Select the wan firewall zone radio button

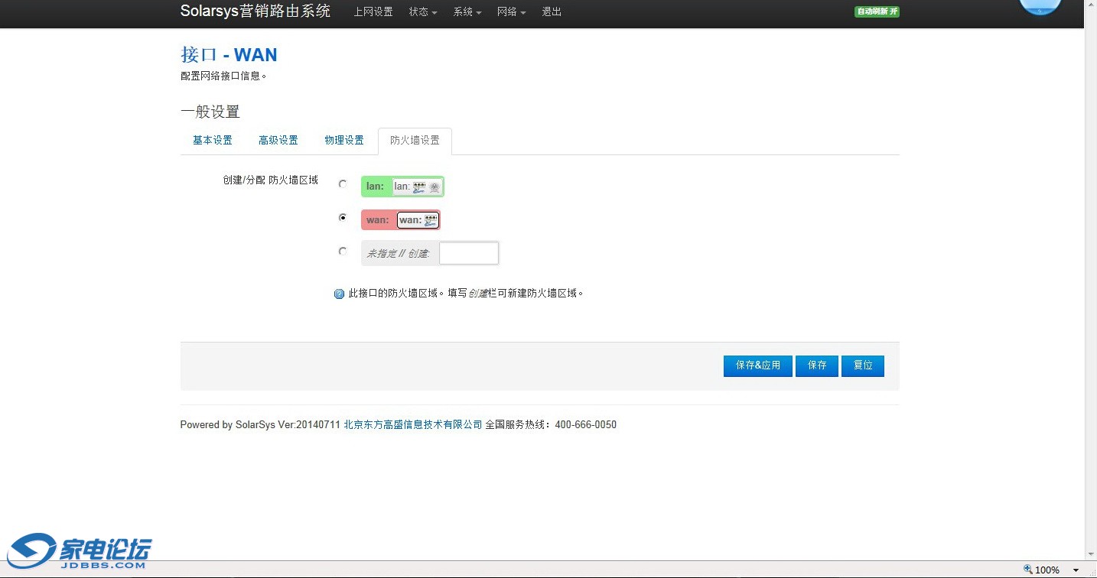[x=343, y=218]
